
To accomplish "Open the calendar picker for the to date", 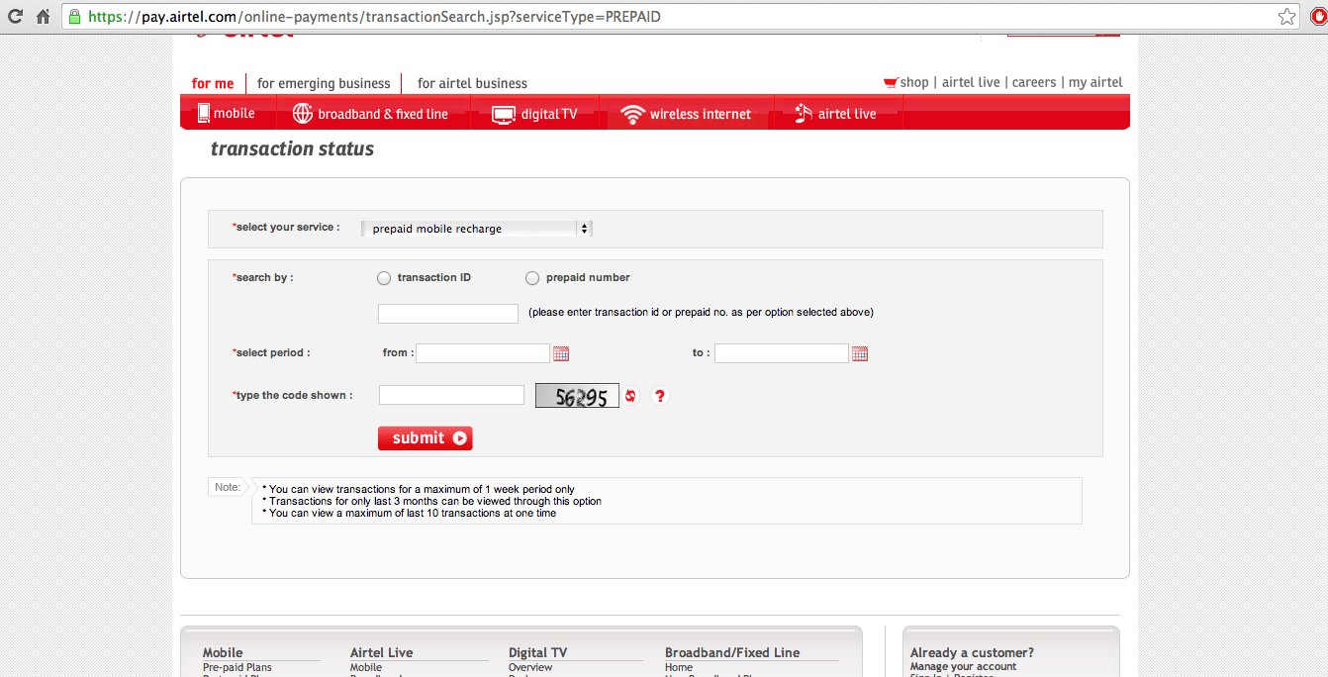I will click(x=860, y=353).
